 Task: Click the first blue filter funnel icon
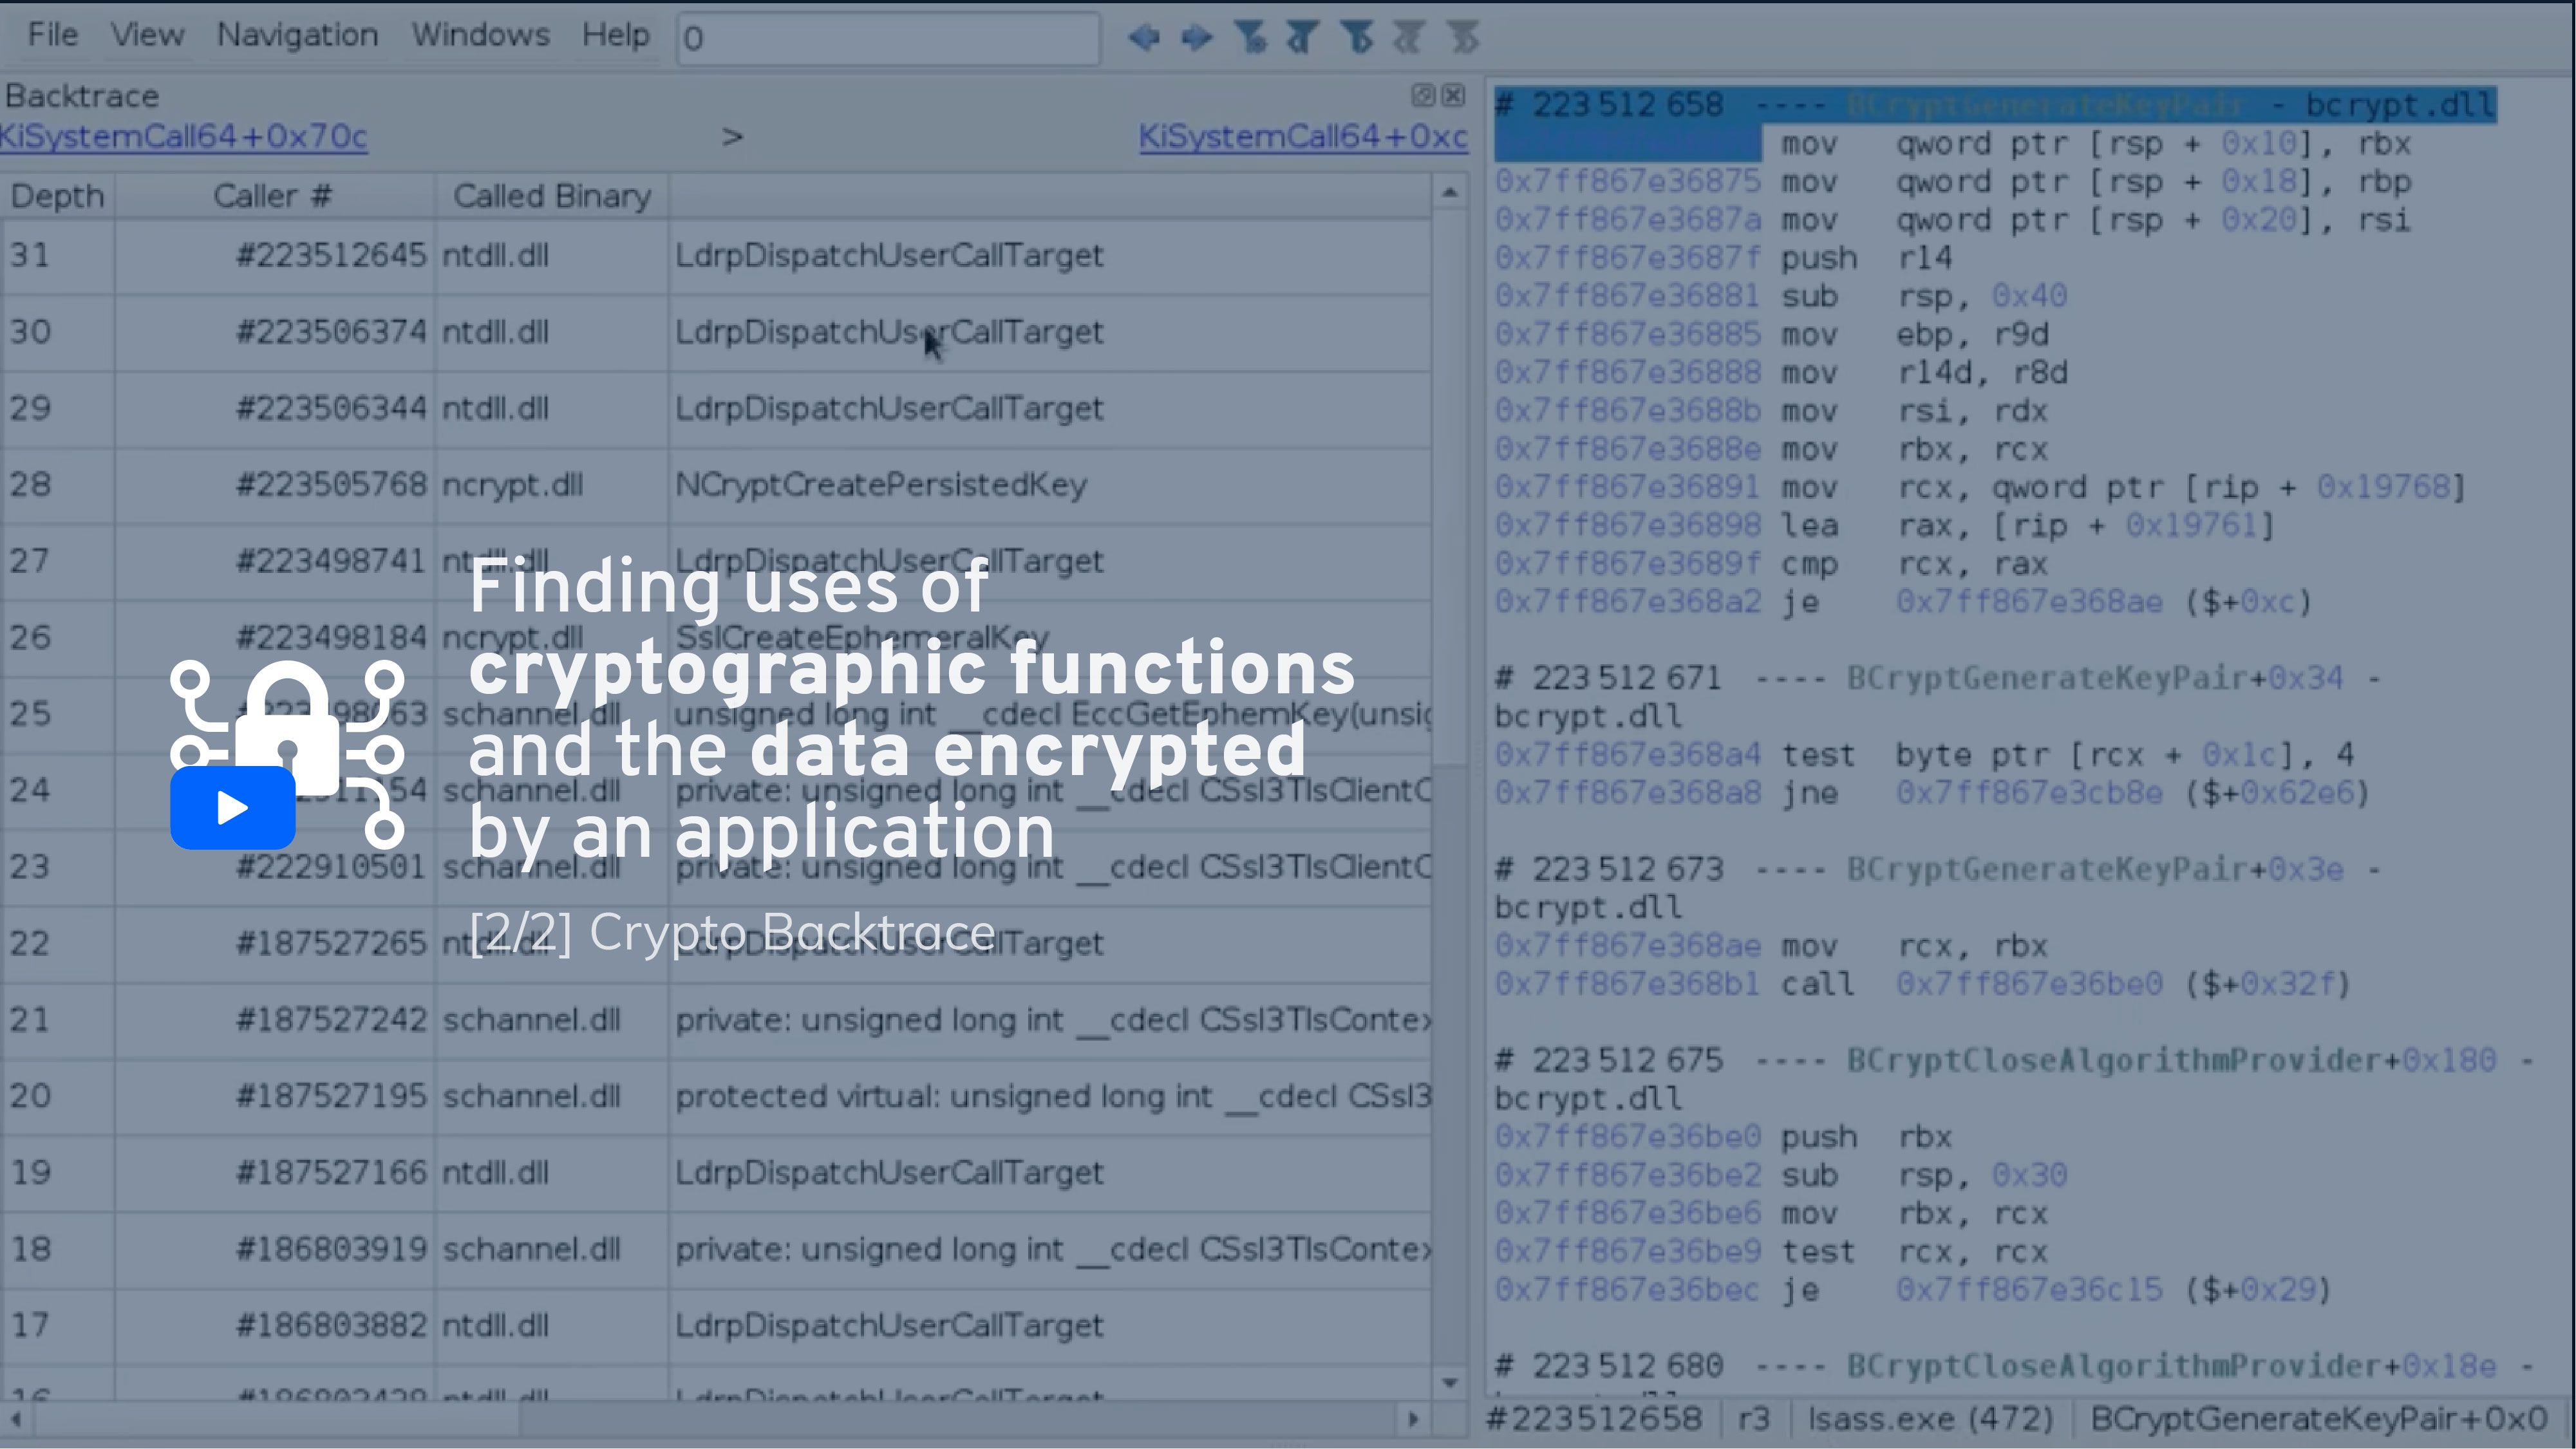click(1250, 38)
